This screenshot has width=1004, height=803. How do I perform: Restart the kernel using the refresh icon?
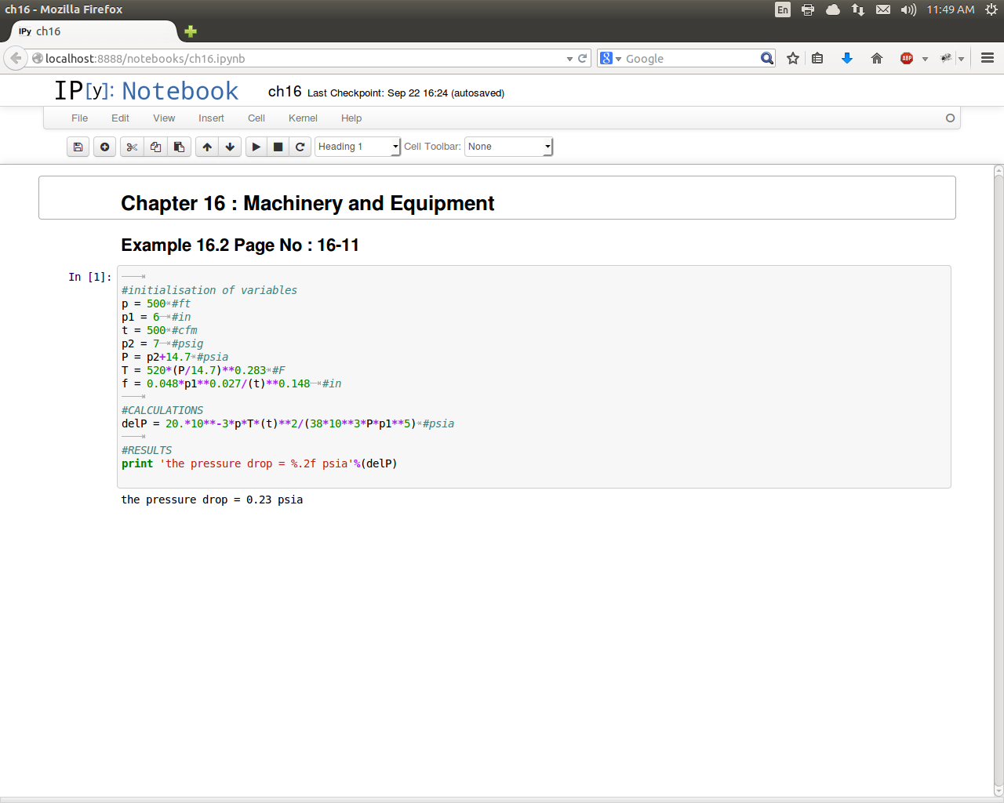tap(300, 147)
